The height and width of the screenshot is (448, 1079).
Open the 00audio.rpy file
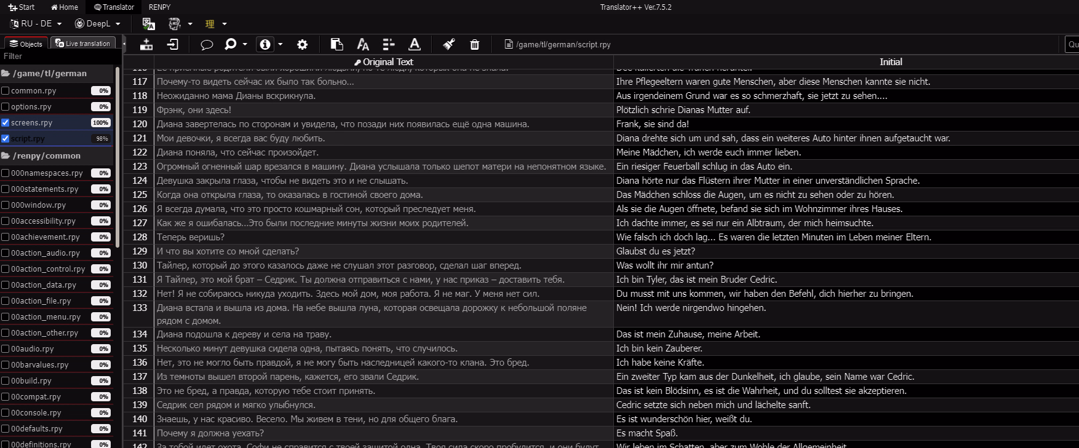tap(32, 348)
